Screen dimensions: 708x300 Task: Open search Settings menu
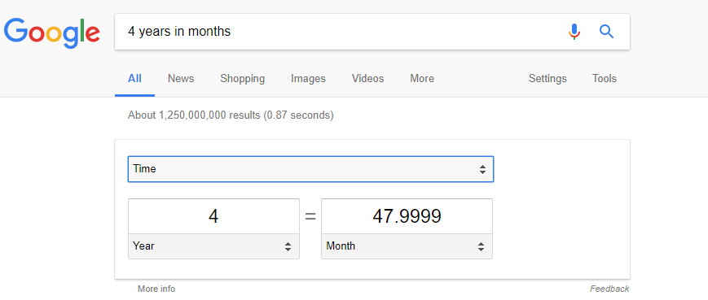click(547, 79)
